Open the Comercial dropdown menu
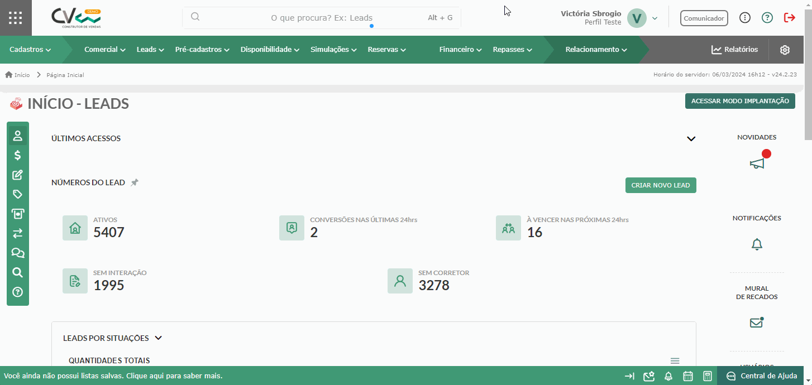This screenshot has height=385, width=812. (105, 50)
